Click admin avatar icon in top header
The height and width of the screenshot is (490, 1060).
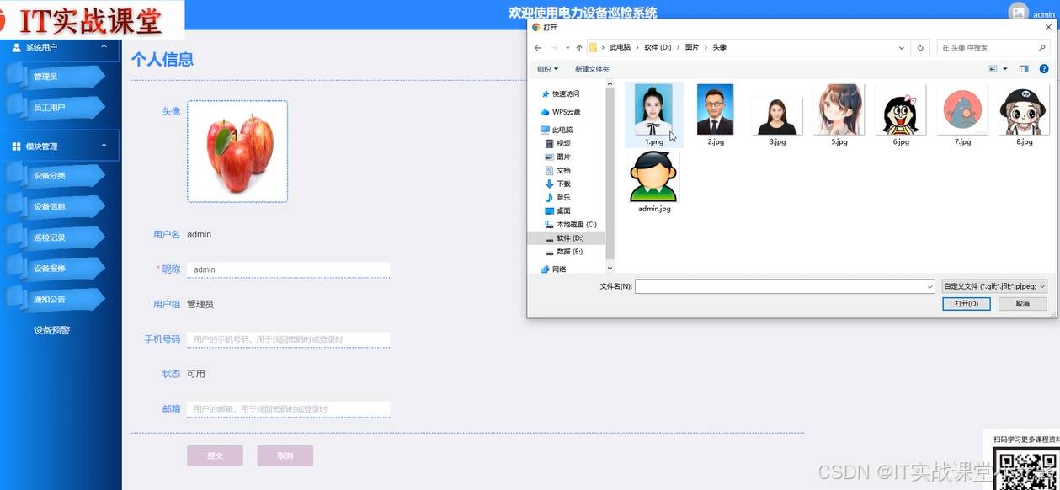click(x=1019, y=13)
